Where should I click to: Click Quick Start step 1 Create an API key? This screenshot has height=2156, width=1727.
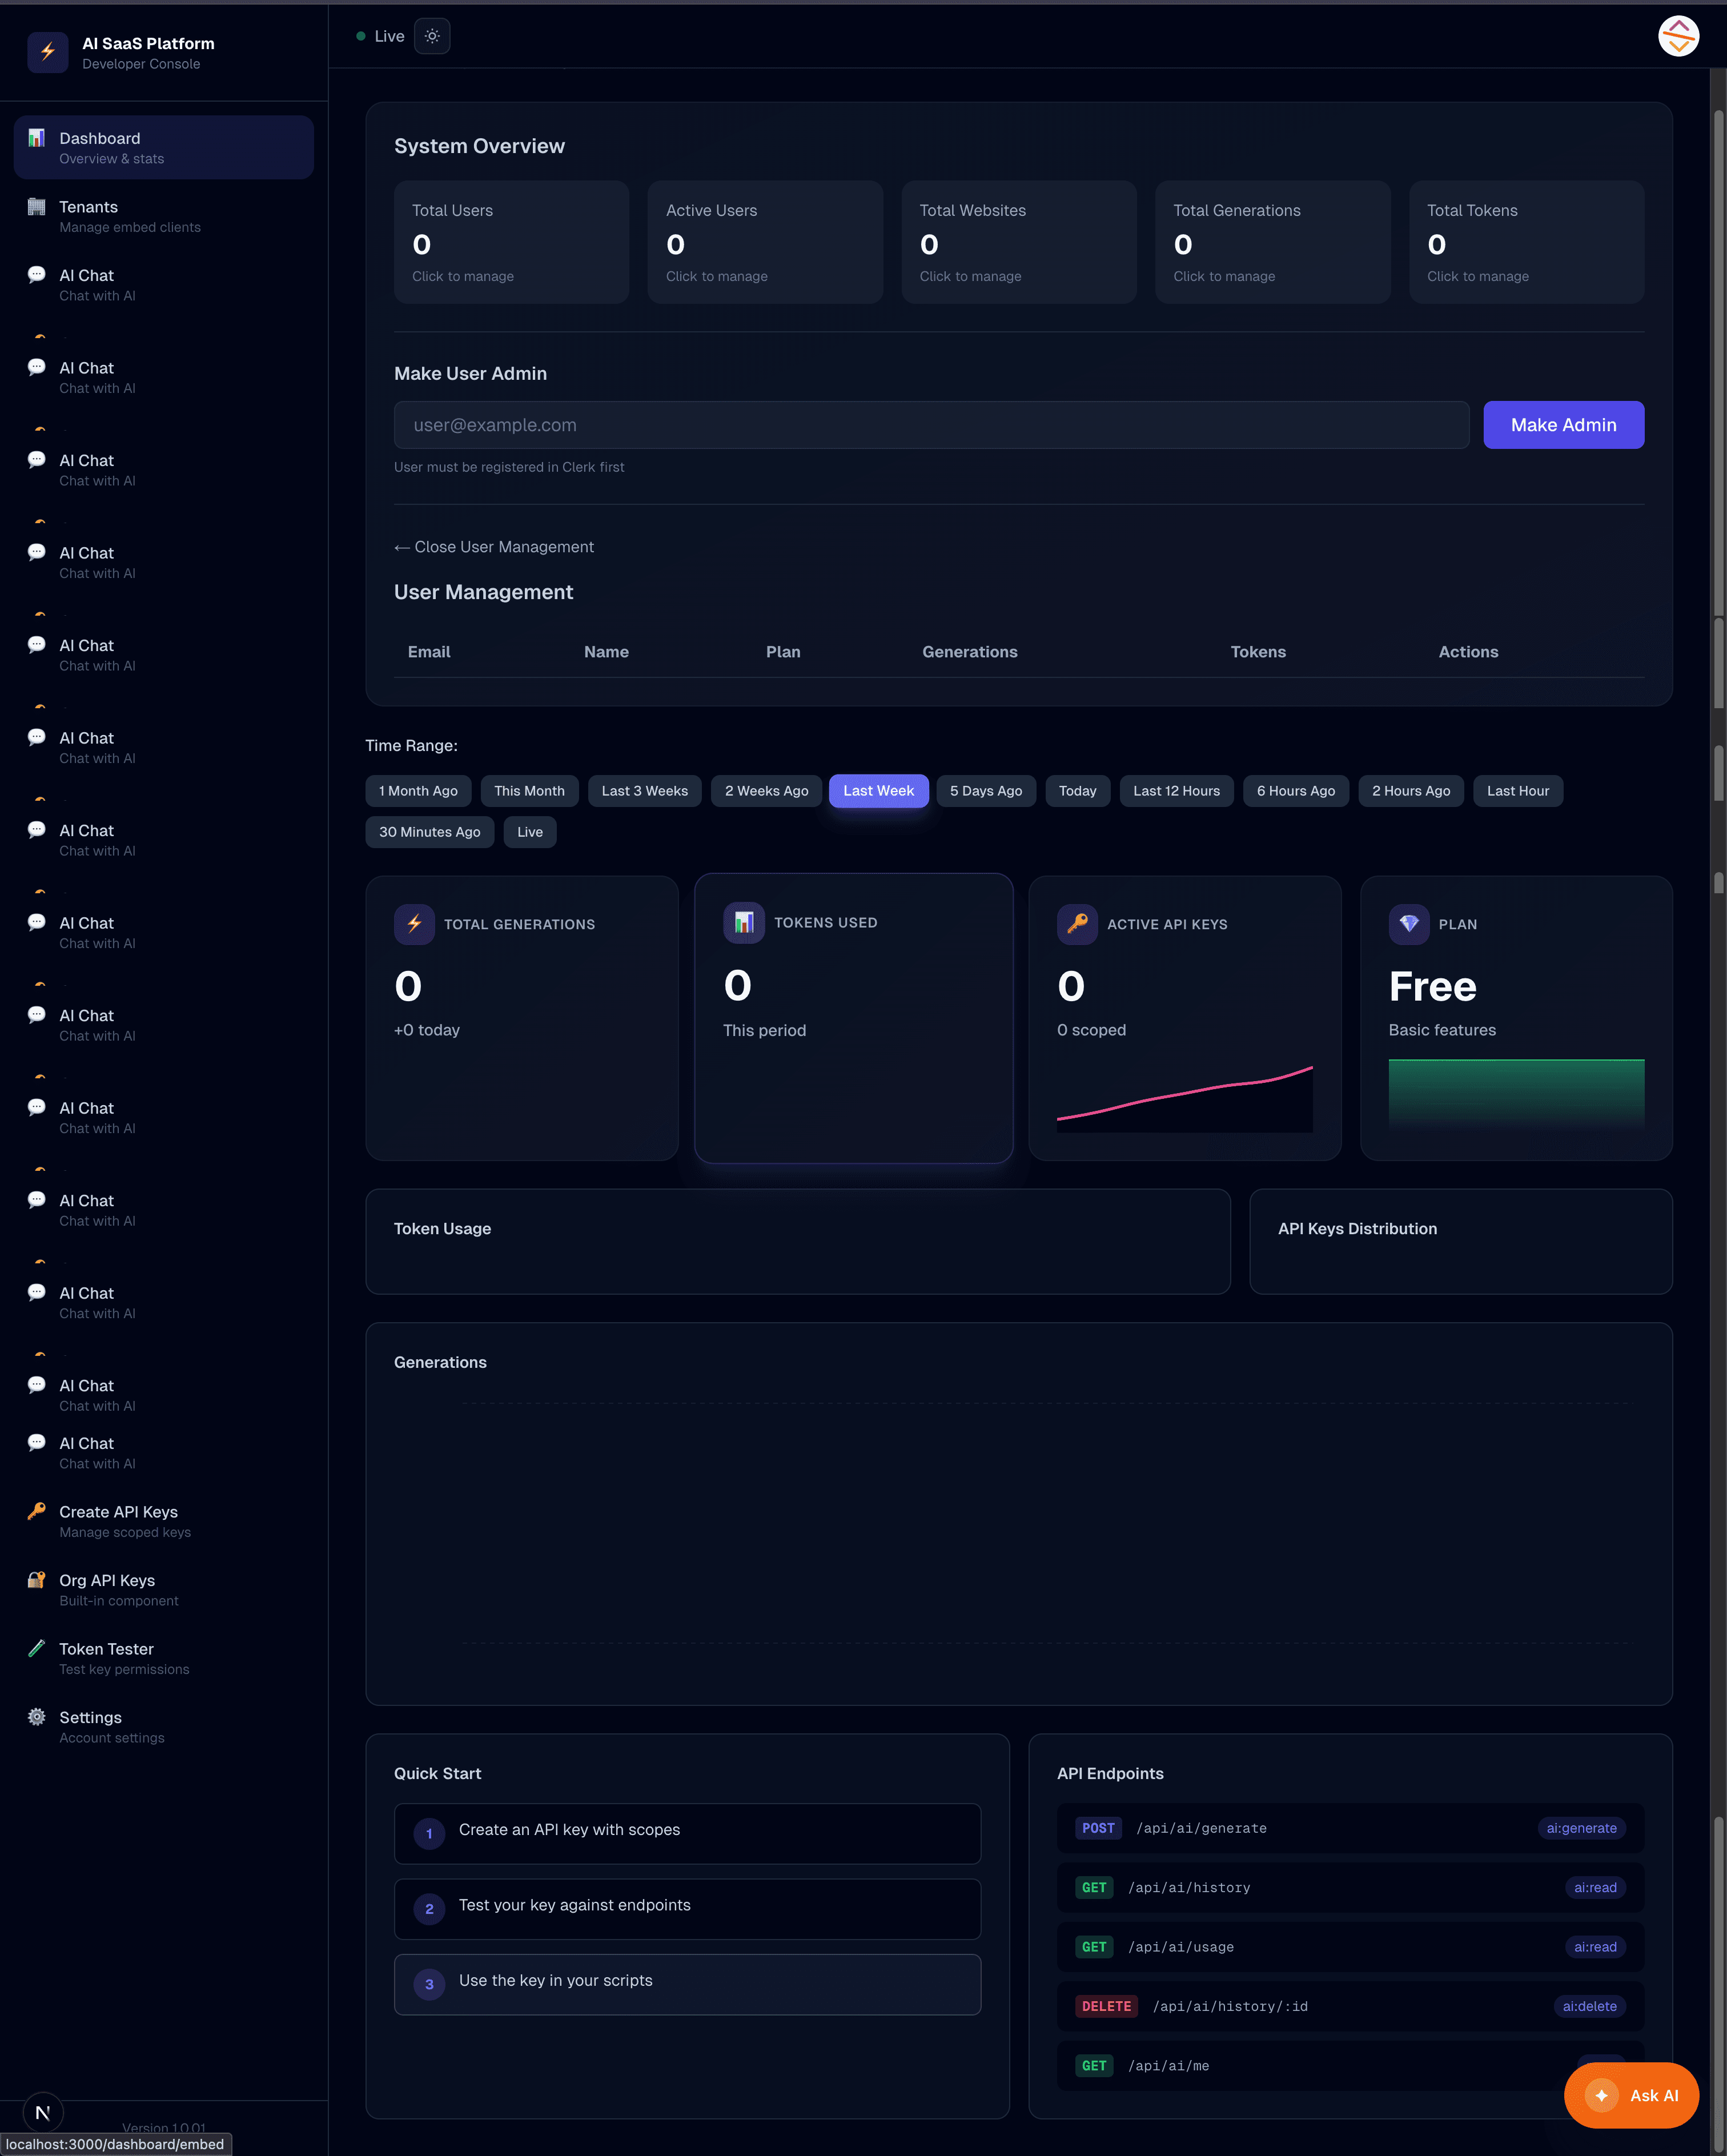tap(687, 1833)
